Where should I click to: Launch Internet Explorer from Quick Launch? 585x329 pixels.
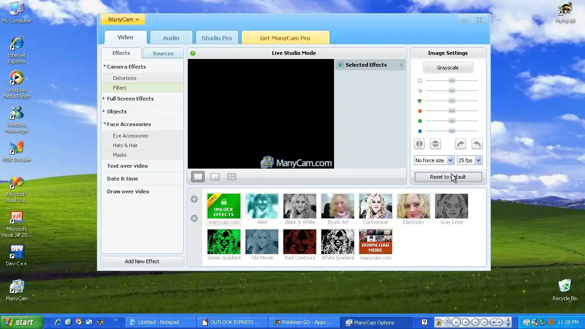click(x=58, y=322)
